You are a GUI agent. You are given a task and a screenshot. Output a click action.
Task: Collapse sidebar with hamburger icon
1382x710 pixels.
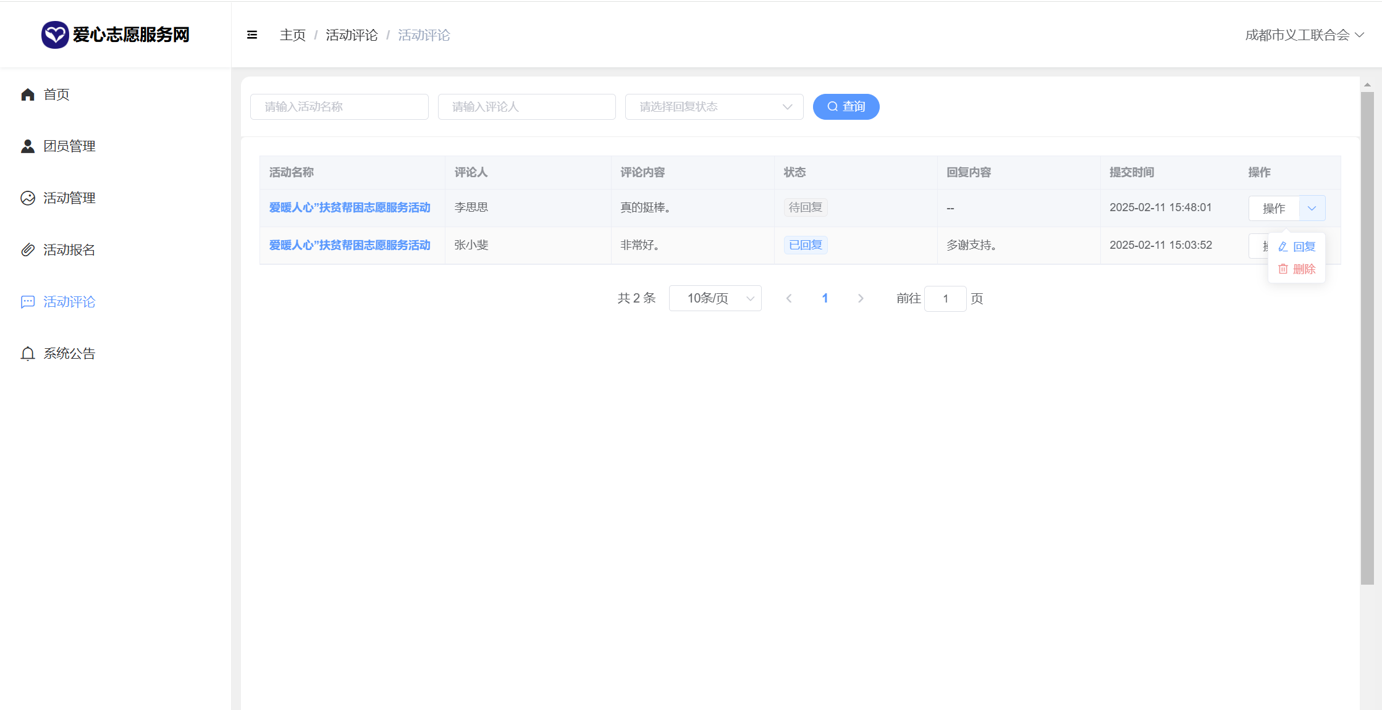[252, 35]
